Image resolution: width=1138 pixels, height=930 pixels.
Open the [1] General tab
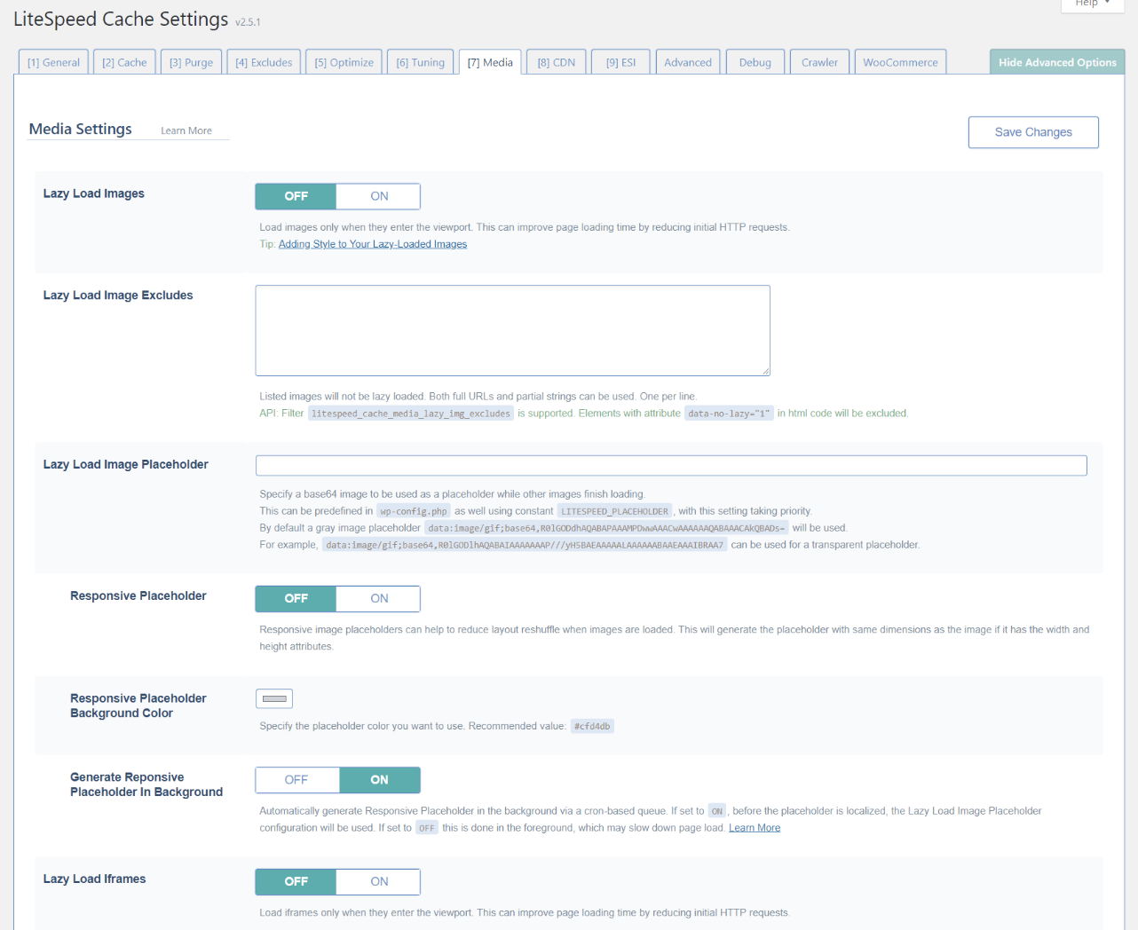pyautogui.click(x=53, y=62)
